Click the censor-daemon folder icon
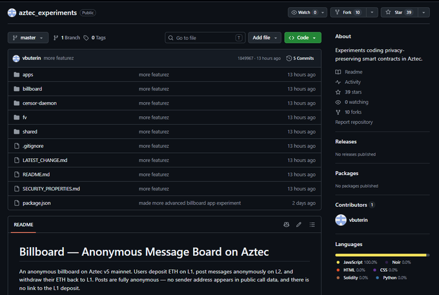 [x=17, y=103]
